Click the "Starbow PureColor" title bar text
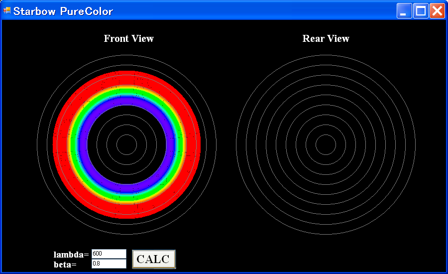Image resolution: width=448 pixels, height=274 pixels. [x=63, y=11]
